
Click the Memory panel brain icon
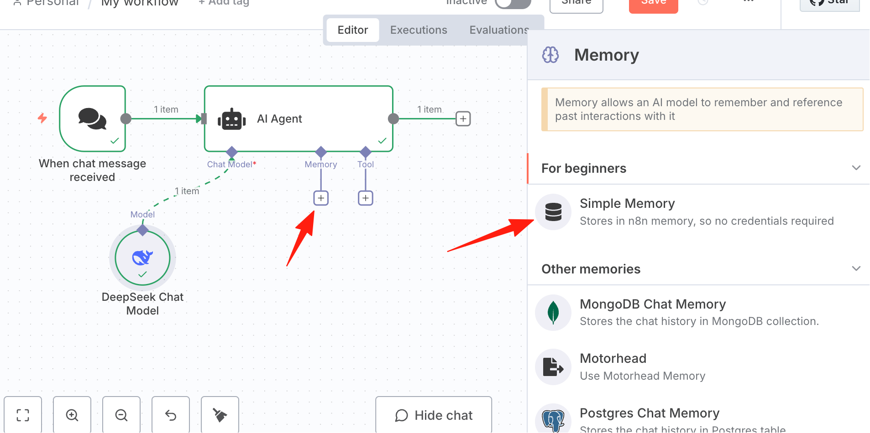550,55
